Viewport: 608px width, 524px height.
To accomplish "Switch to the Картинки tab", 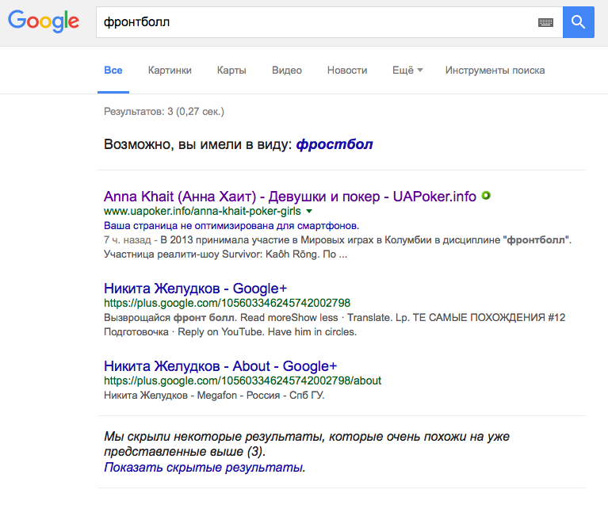I will coord(170,71).
